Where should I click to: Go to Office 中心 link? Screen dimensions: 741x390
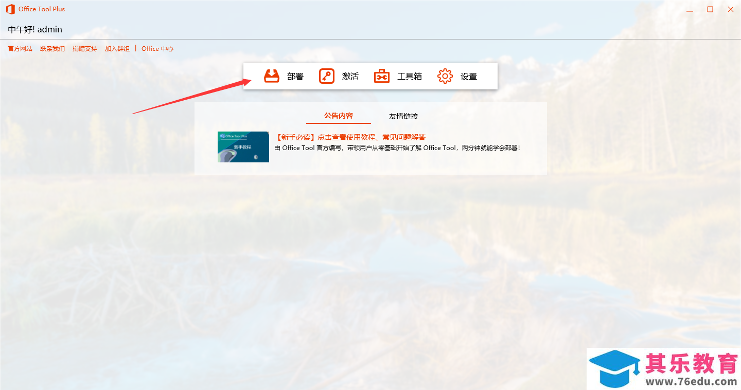click(157, 49)
